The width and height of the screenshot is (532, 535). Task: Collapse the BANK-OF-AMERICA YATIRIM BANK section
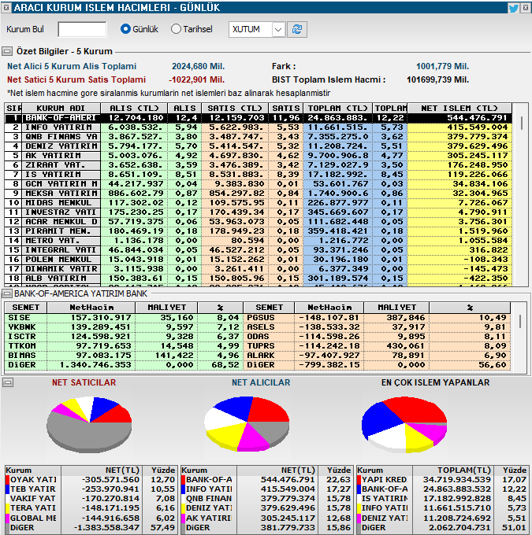pyautogui.click(x=6, y=293)
